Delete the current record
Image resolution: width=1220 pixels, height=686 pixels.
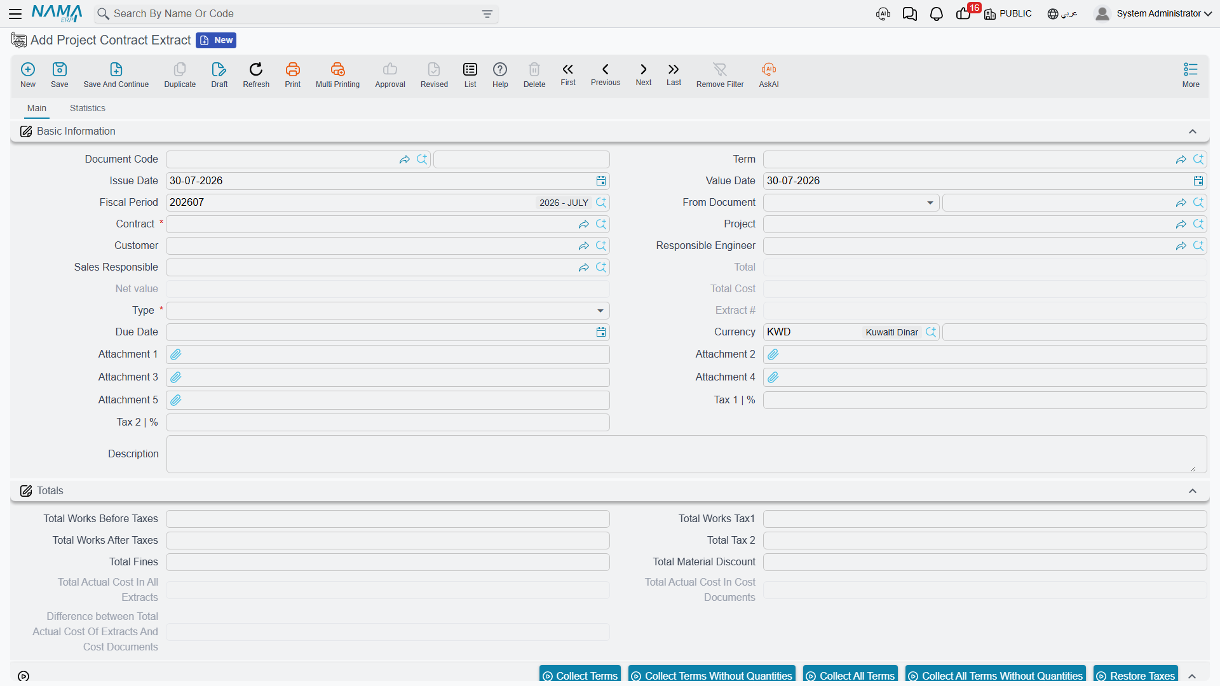(534, 74)
